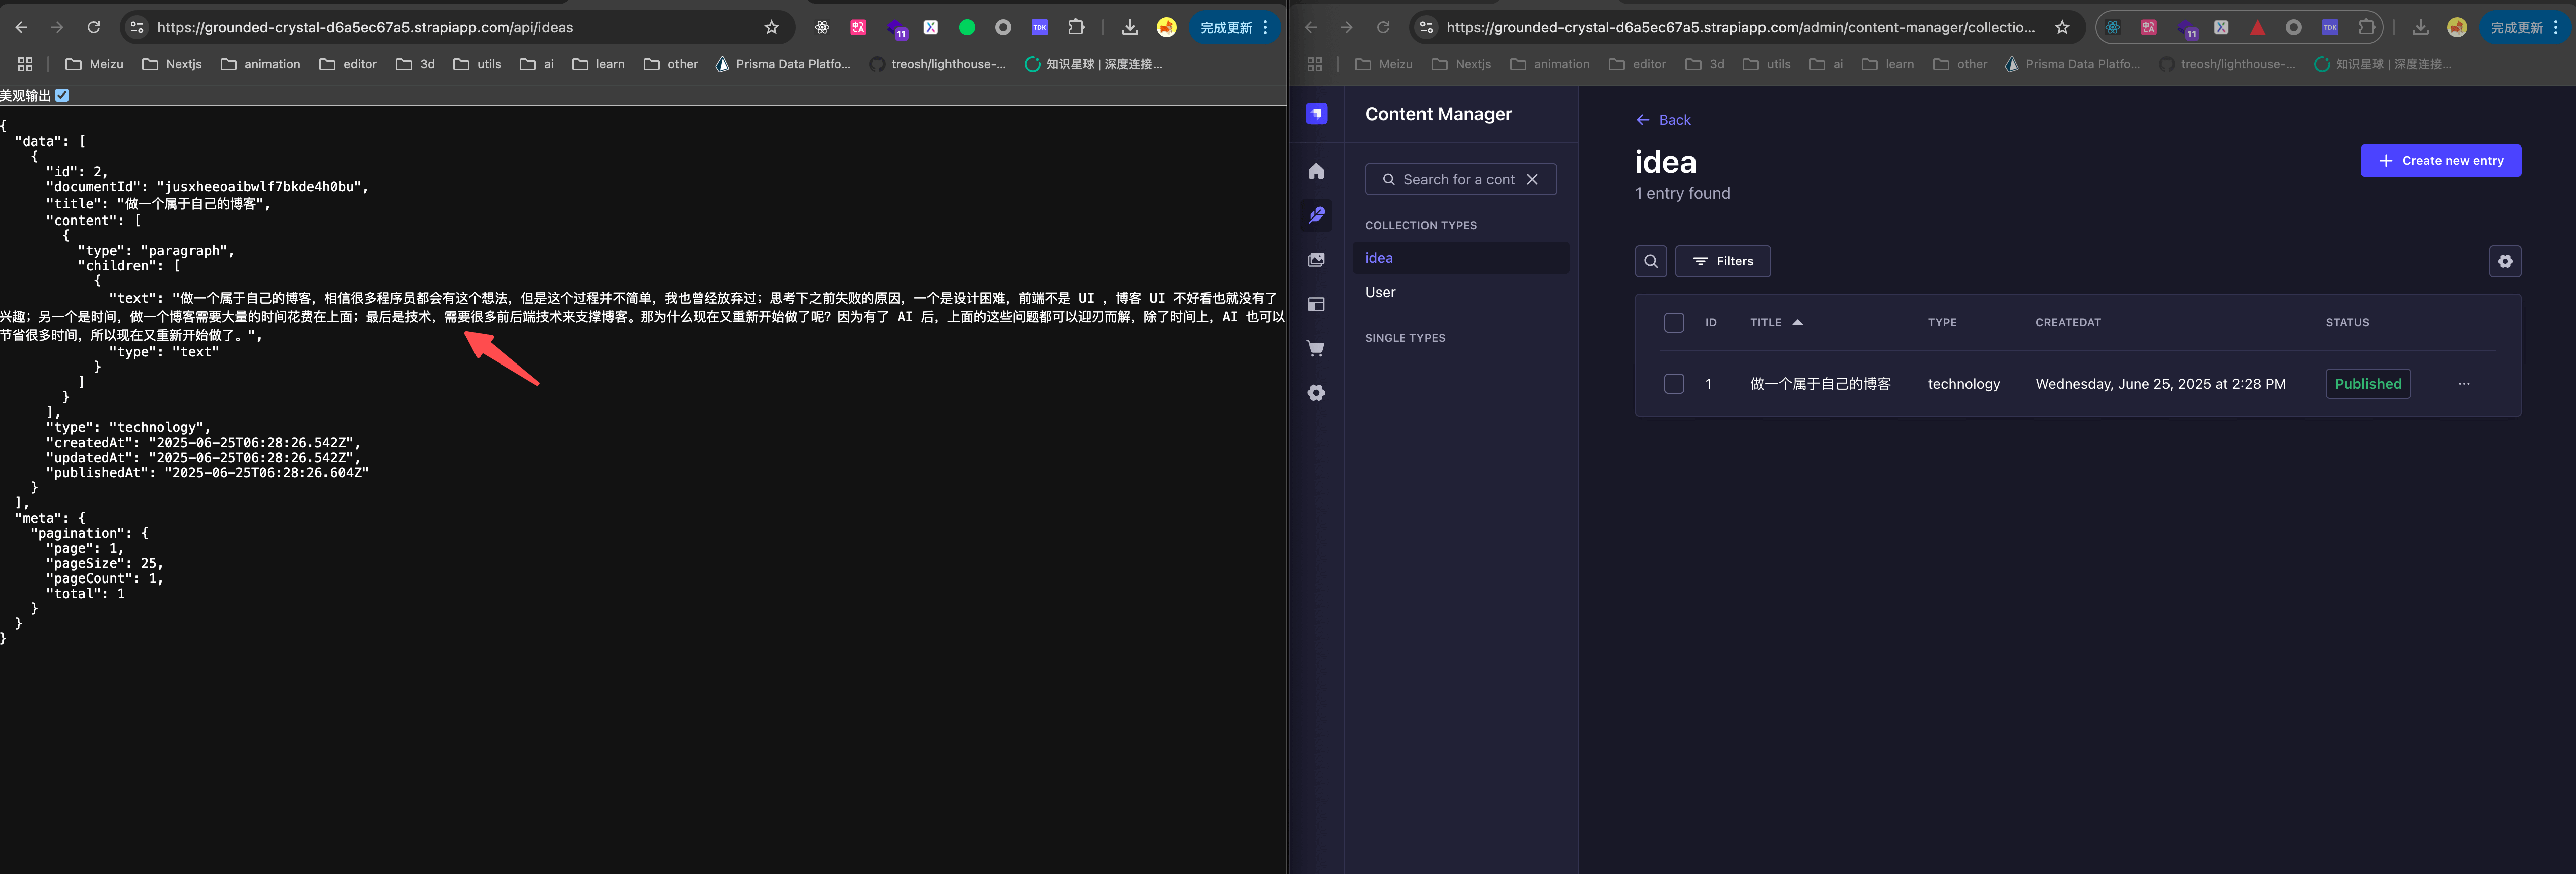This screenshot has height=874, width=2576.
Task: Sort by TITLE using the arrow indicator
Action: click(1797, 322)
